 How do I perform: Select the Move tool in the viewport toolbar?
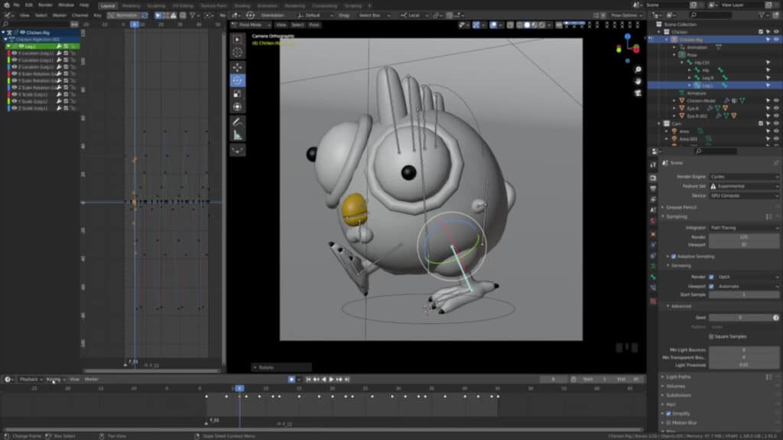click(239, 68)
